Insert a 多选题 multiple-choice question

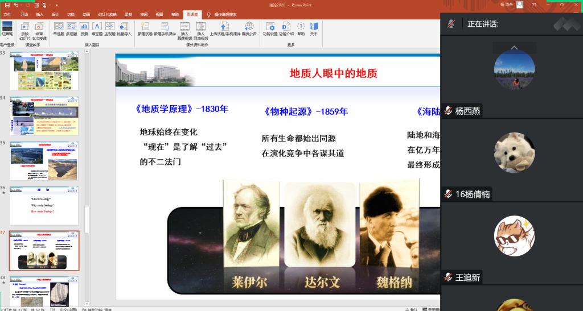(71, 28)
